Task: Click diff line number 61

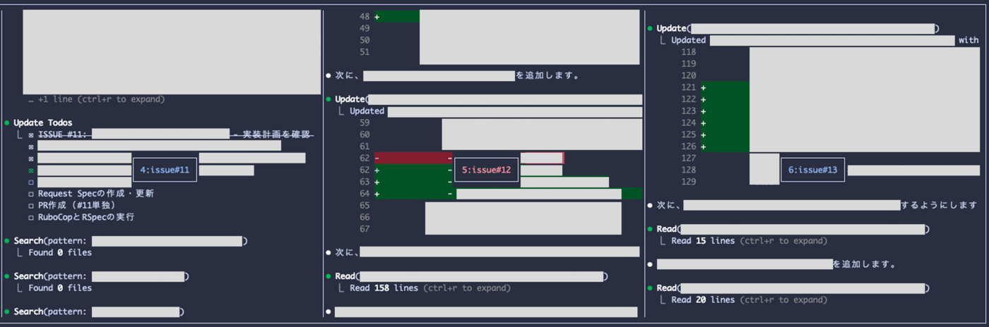Action: coord(365,146)
